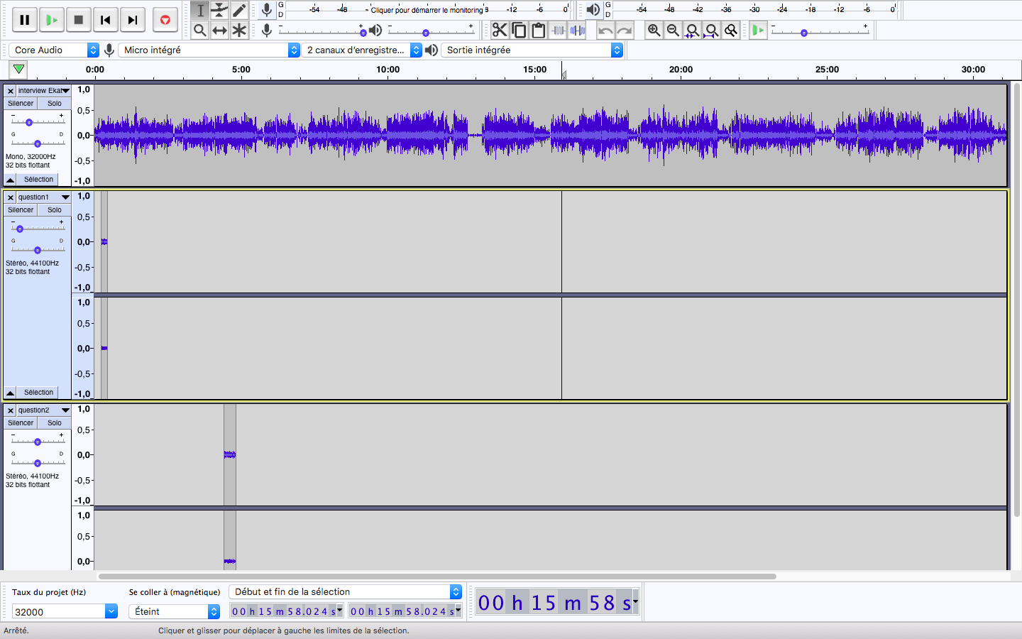The height and width of the screenshot is (639, 1022).
Task: Skip to the start of the project
Action: click(106, 20)
